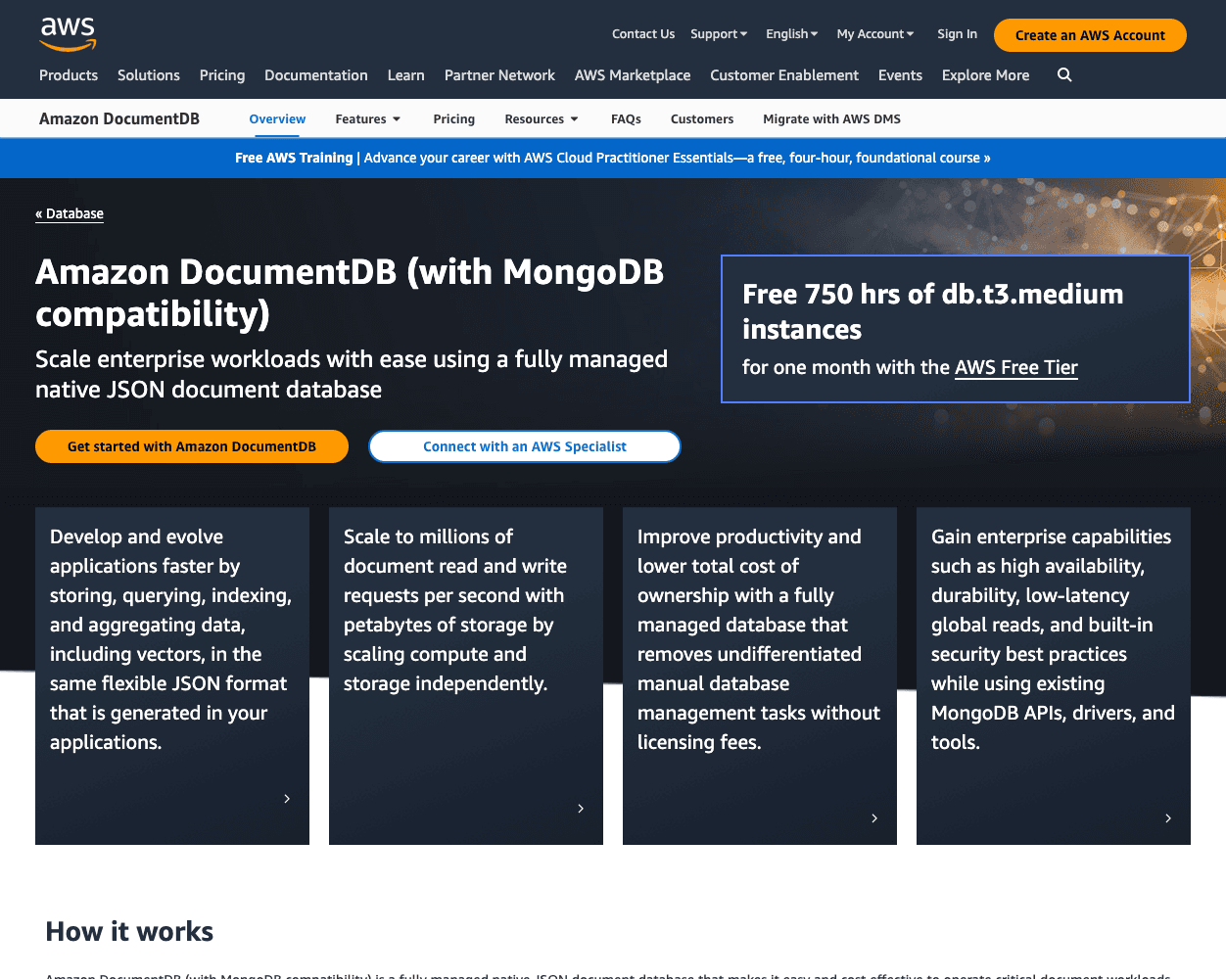Select the FAQs tab
The width and height of the screenshot is (1226, 979).
[x=626, y=119]
